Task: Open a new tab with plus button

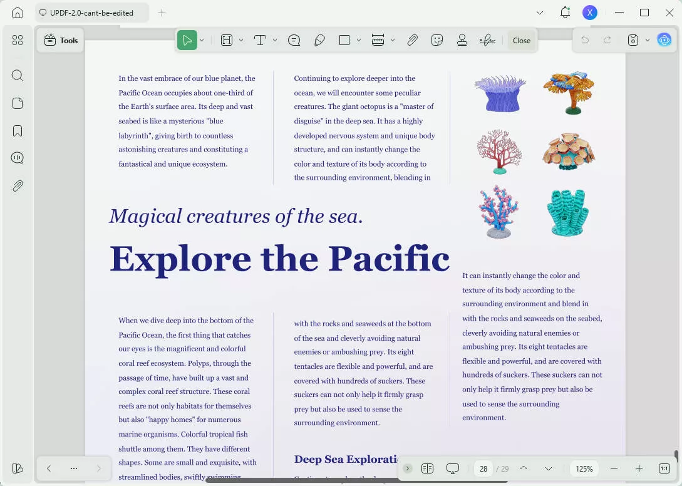Action: 162,13
